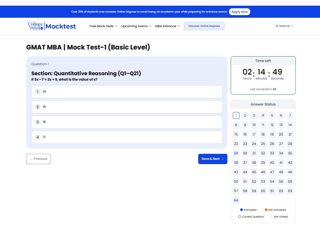Jump to question 1 in Answer Status
The height and width of the screenshot is (225, 320).
tap(236, 116)
